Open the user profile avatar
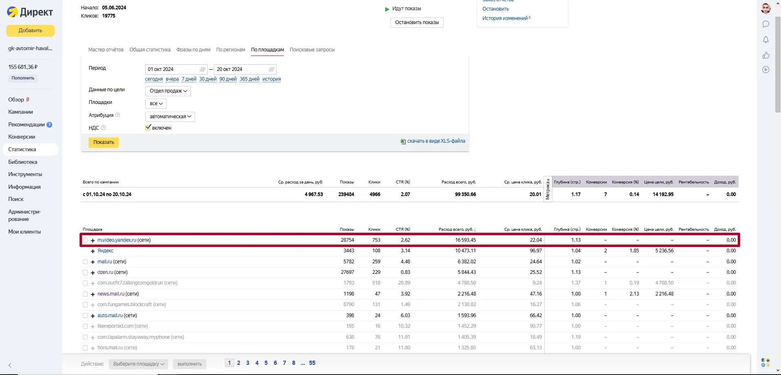The width and height of the screenshot is (781, 375). (766, 8)
